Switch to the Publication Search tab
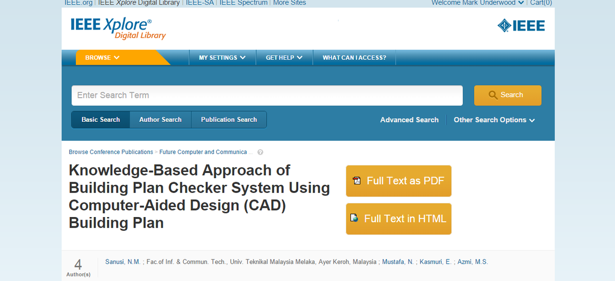 point(229,120)
